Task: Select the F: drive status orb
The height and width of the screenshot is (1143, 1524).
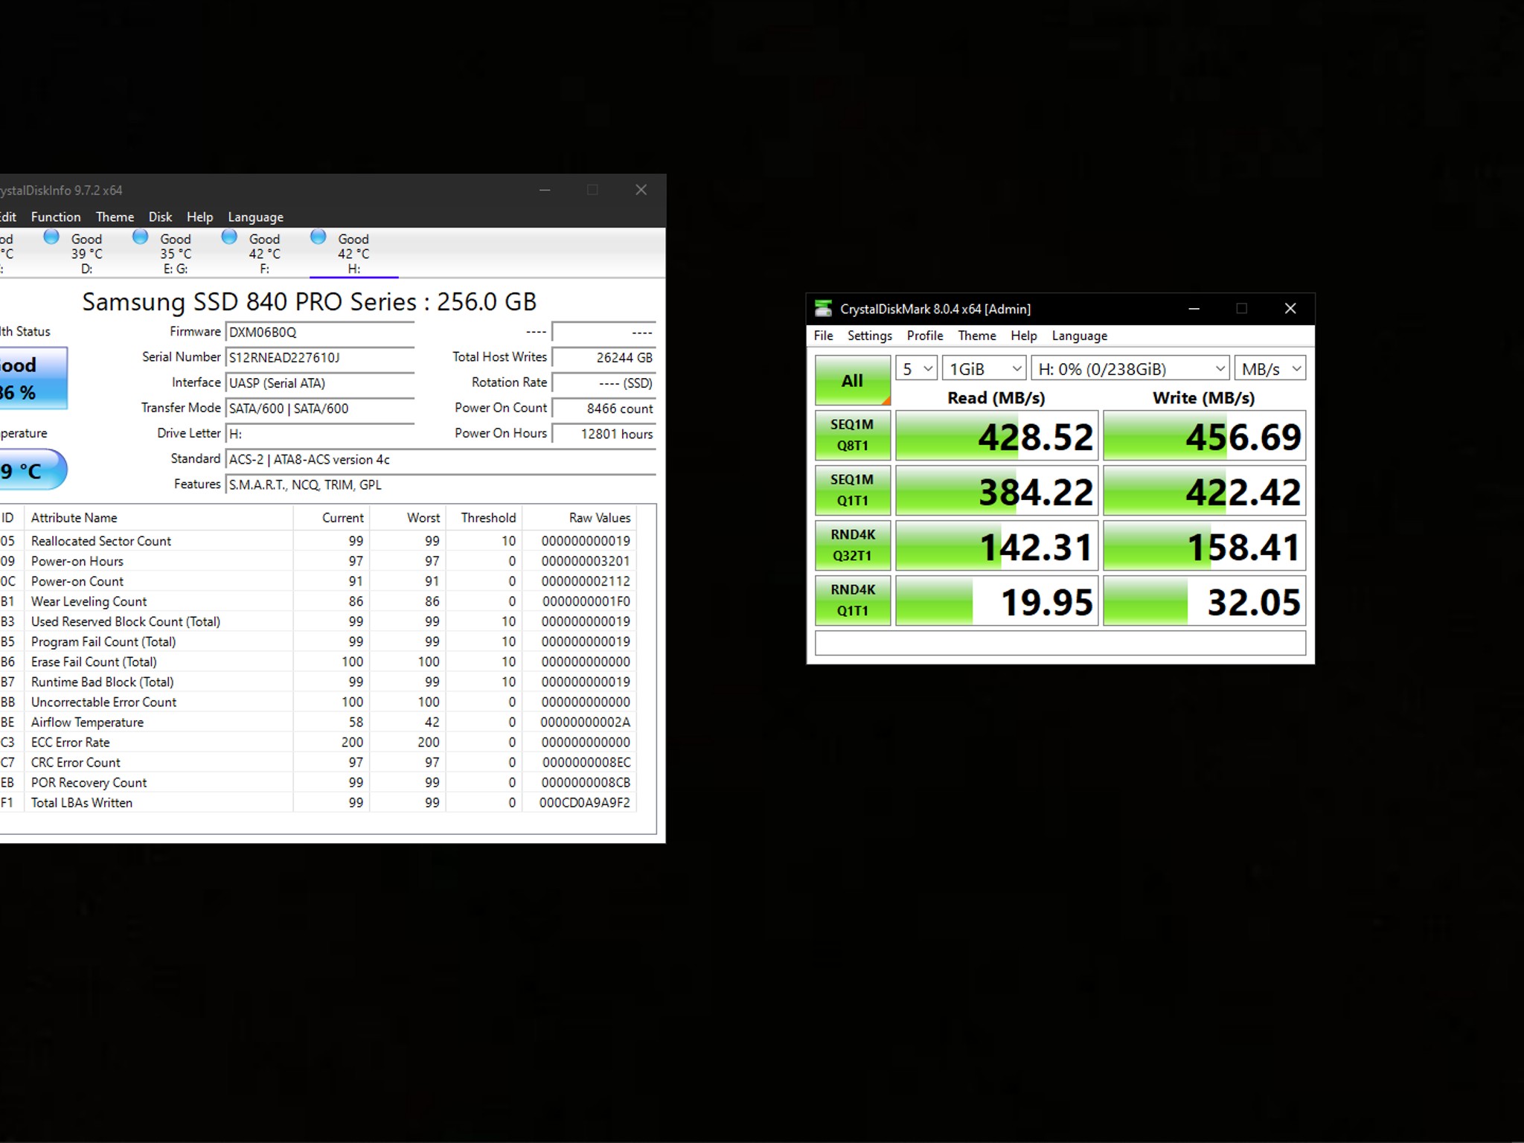Action: click(x=229, y=237)
